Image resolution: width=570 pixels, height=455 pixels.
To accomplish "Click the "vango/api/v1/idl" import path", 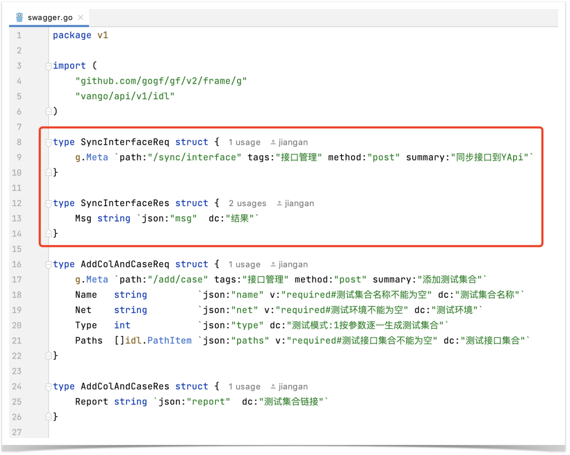I will tap(125, 96).
